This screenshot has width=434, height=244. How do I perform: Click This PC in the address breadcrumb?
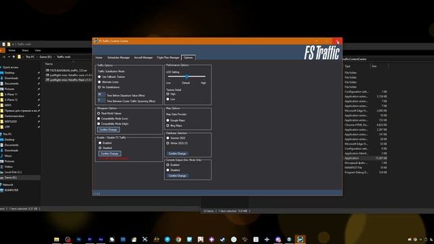pos(30,57)
